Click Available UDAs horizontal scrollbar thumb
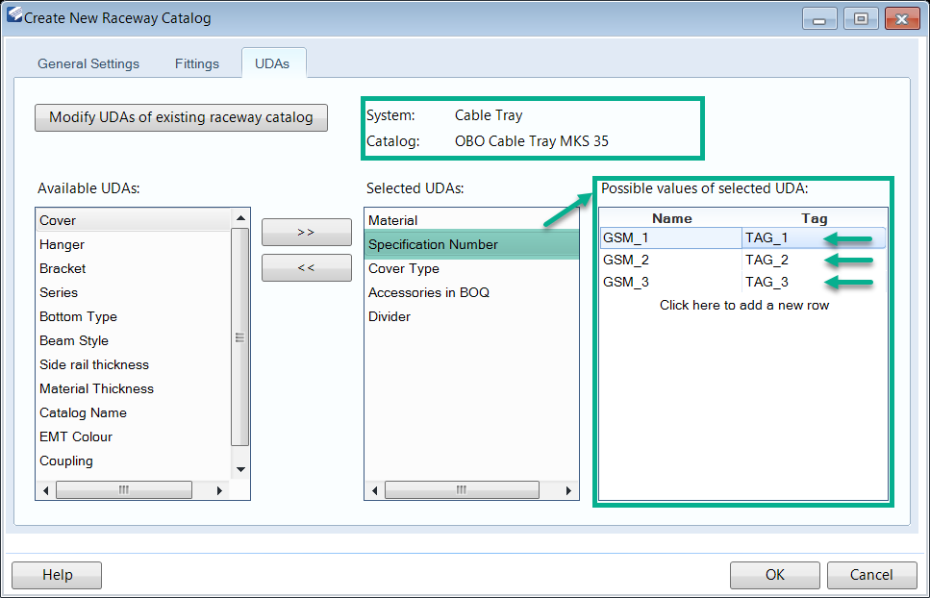The image size is (930, 598). click(124, 490)
